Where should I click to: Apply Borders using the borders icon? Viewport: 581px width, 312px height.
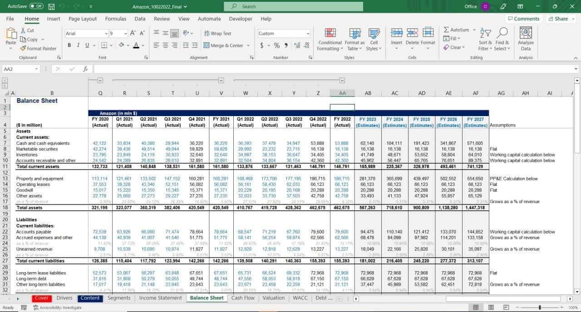[x=104, y=45]
